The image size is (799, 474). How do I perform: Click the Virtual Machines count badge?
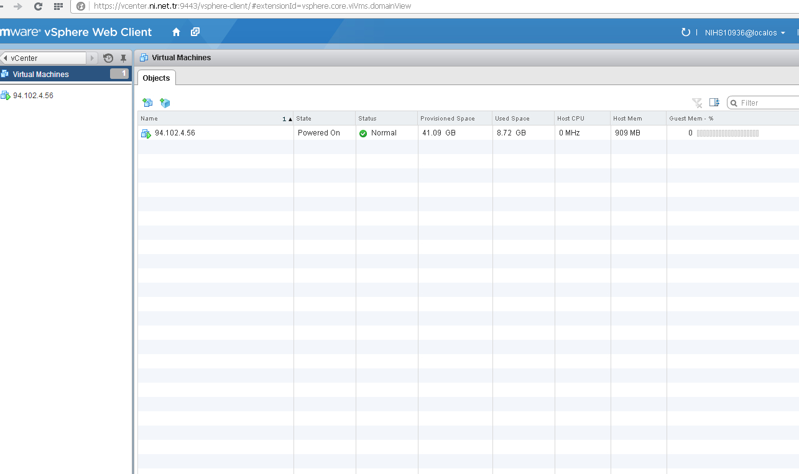click(119, 74)
